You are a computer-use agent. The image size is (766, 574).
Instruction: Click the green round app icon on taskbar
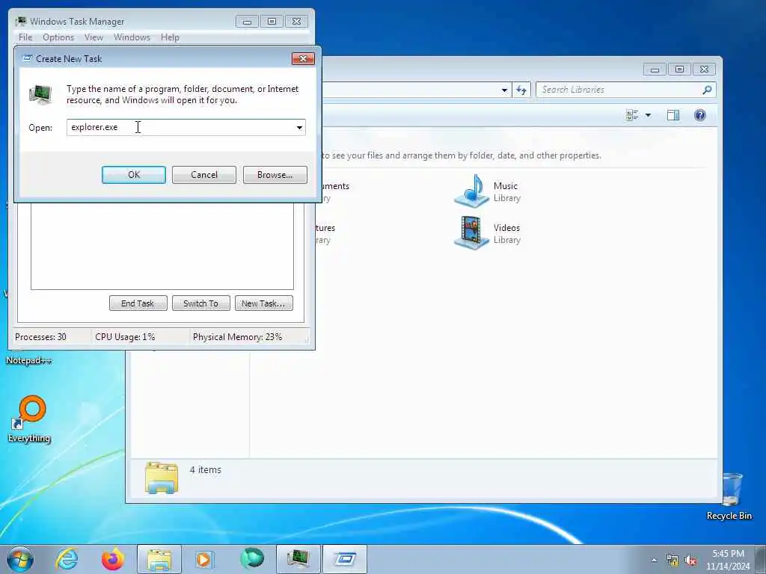(x=251, y=559)
